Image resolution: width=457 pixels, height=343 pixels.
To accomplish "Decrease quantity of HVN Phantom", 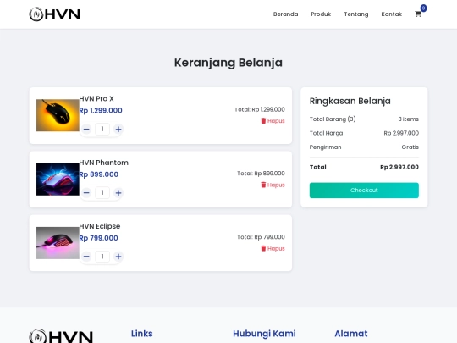I will [x=86, y=193].
